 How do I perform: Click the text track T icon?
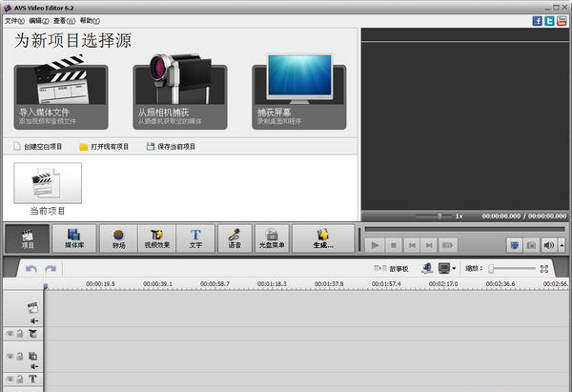click(x=32, y=379)
